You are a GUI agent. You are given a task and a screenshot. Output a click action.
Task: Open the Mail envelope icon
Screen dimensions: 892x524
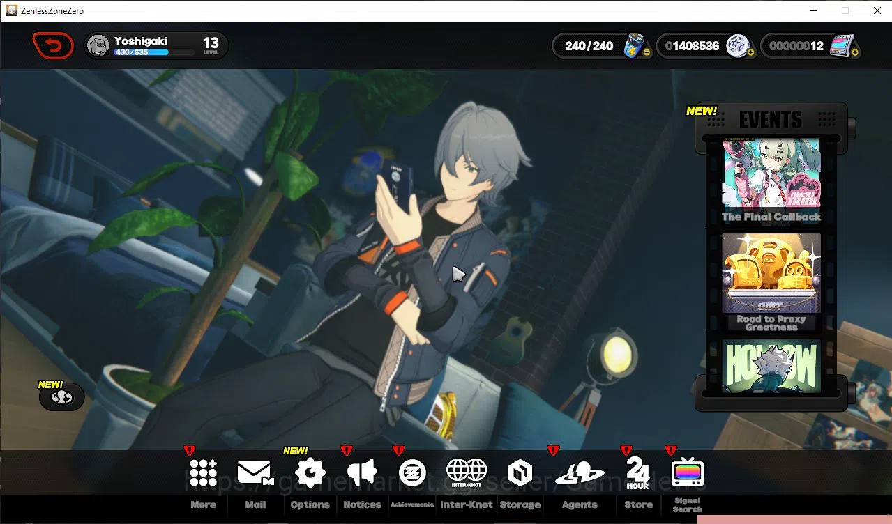click(x=255, y=473)
